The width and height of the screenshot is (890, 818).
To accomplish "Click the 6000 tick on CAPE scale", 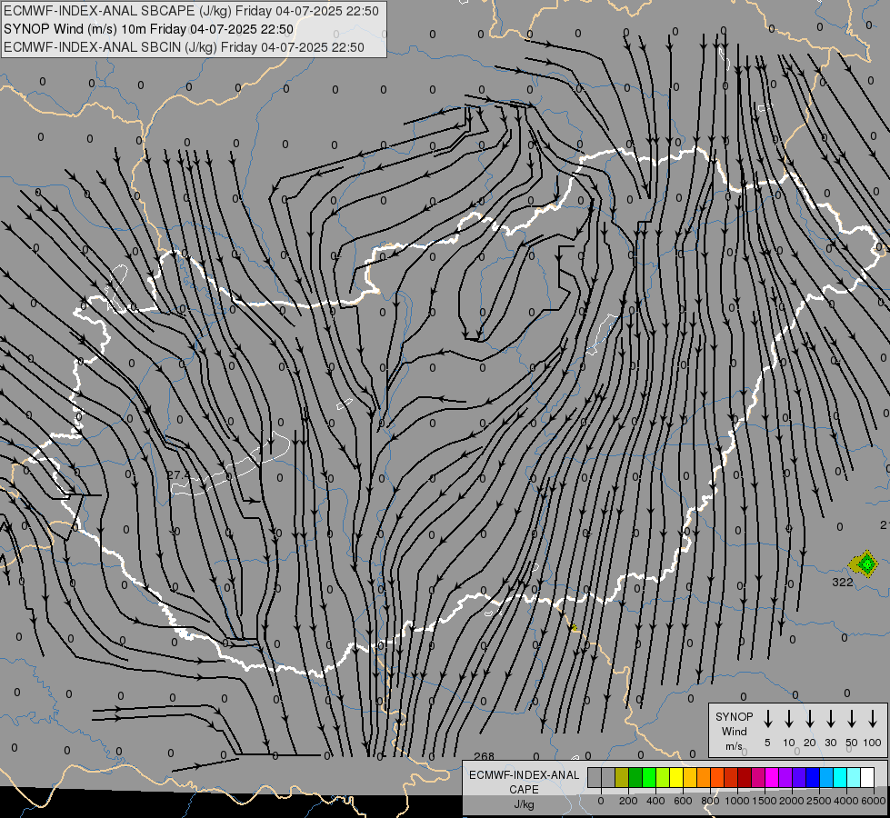I will pos(874,801).
